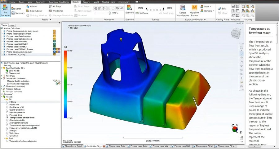Open Process Settings task
The width and height of the screenshot is (279, 149).
point(13,89)
